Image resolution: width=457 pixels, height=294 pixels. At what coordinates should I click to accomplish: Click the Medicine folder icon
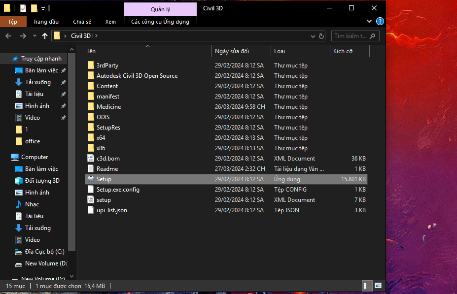tap(91, 106)
